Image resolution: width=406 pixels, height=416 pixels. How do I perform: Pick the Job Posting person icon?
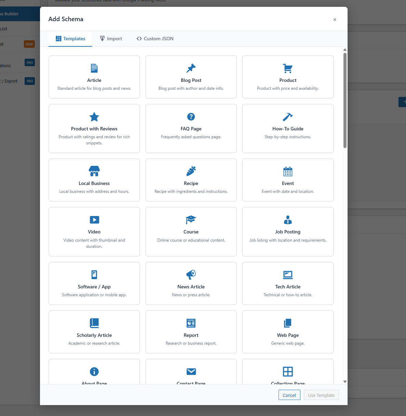(287, 220)
